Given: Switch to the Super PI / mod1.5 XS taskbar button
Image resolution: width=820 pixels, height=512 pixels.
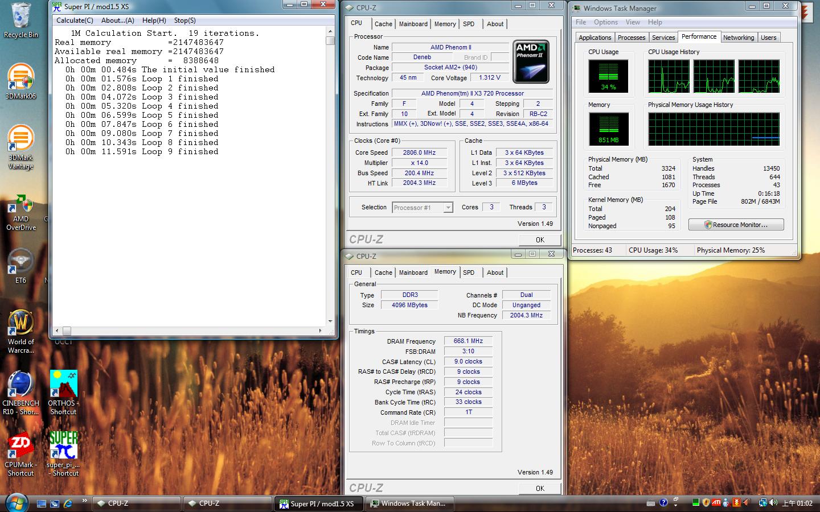Looking at the screenshot, I should click(319, 503).
